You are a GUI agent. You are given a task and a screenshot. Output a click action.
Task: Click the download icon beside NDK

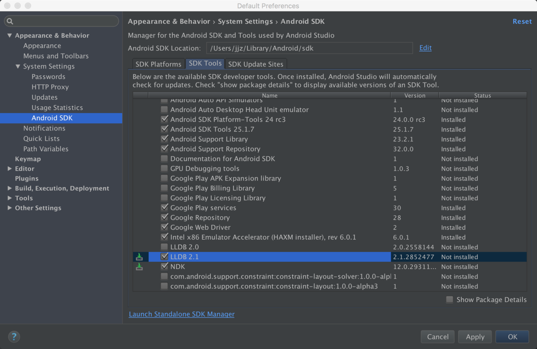point(139,267)
